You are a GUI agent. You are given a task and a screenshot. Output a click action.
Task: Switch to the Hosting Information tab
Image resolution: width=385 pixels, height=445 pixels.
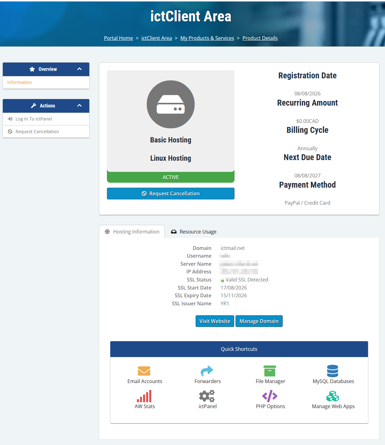point(132,232)
